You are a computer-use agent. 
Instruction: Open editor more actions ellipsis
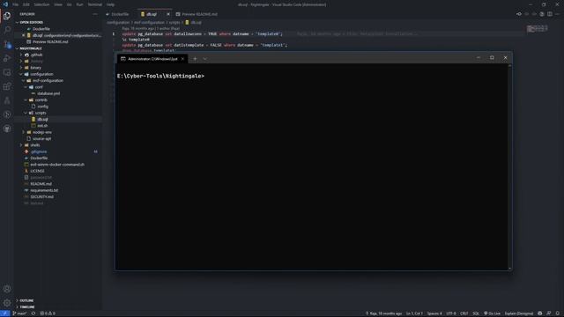(x=557, y=14)
